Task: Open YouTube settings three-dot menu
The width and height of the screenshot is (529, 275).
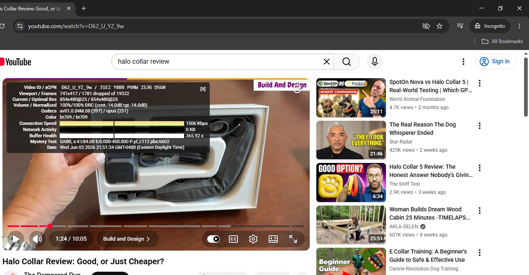Action: [x=463, y=62]
